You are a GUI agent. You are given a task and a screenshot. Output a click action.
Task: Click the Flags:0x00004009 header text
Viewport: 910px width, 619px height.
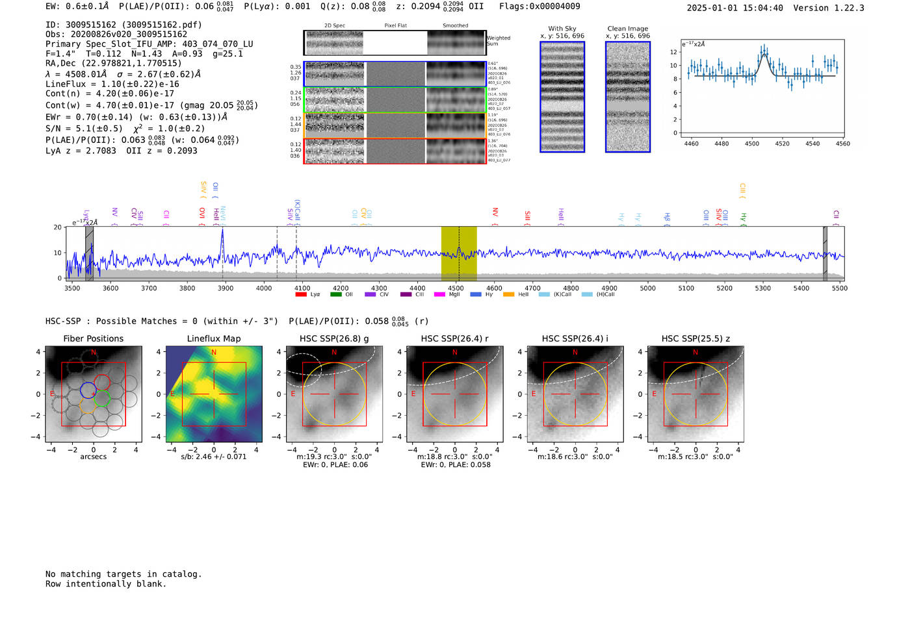click(x=539, y=6)
